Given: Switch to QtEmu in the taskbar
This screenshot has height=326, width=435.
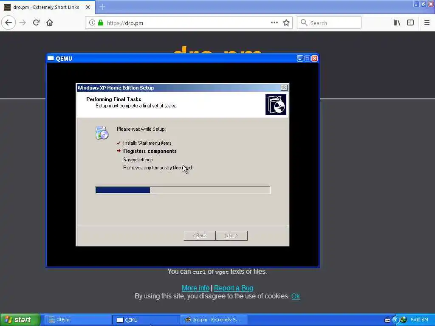Looking at the screenshot, I should point(78,320).
